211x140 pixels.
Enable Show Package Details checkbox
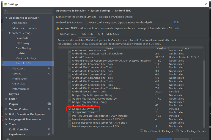click(177, 131)
